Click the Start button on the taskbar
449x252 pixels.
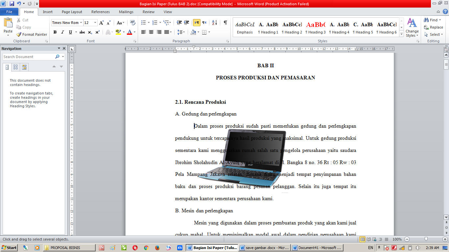9,248
